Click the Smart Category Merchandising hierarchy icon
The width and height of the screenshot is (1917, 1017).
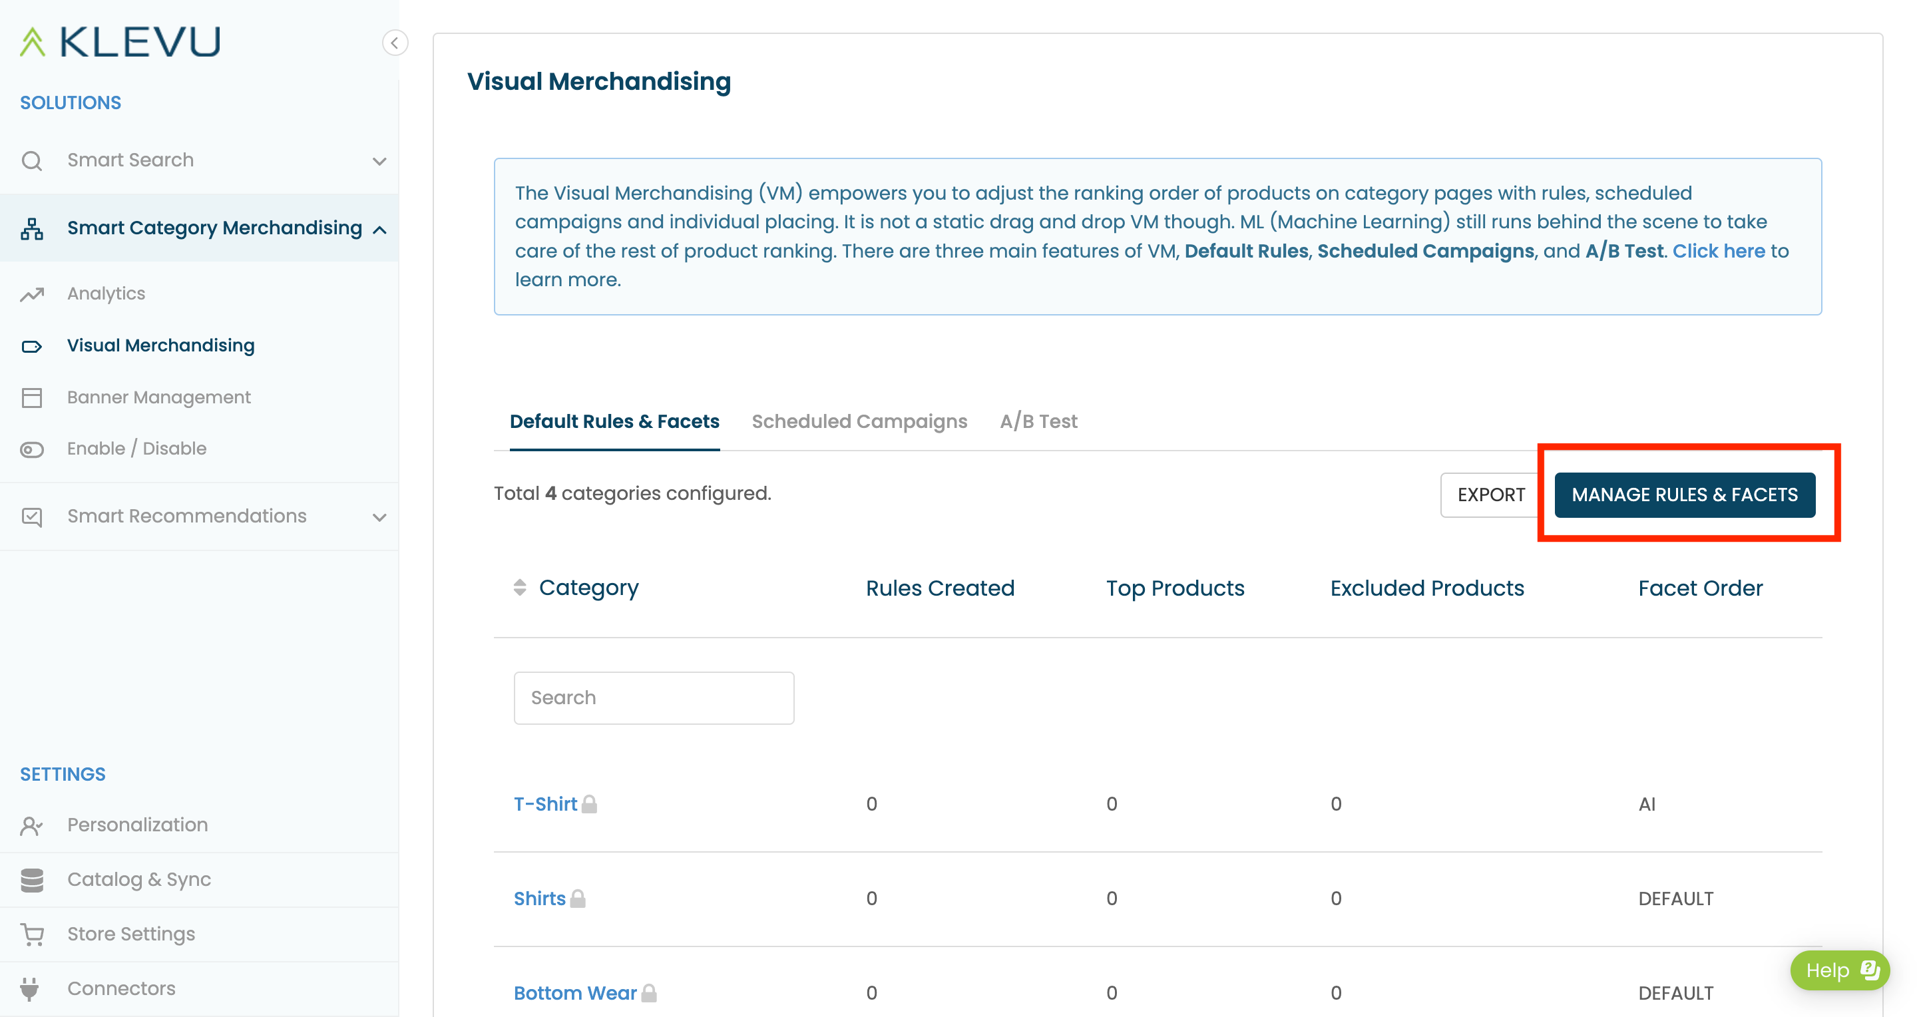pyautogui.click(x=32, y=228)
